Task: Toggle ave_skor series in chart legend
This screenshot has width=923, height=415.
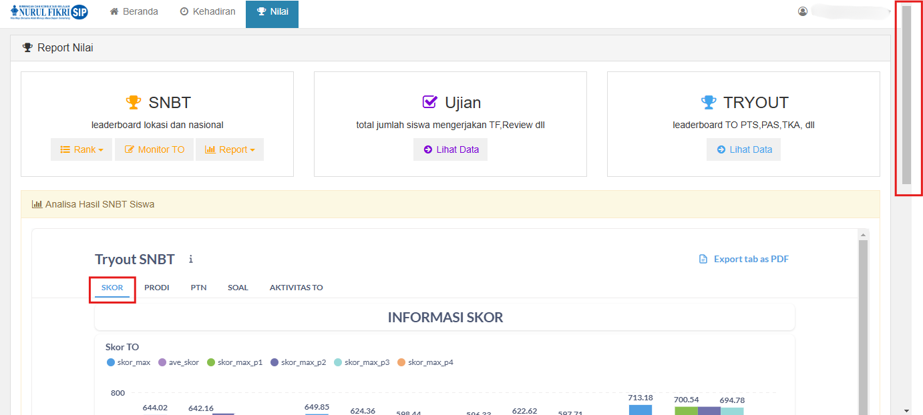Action: [178, 362]
